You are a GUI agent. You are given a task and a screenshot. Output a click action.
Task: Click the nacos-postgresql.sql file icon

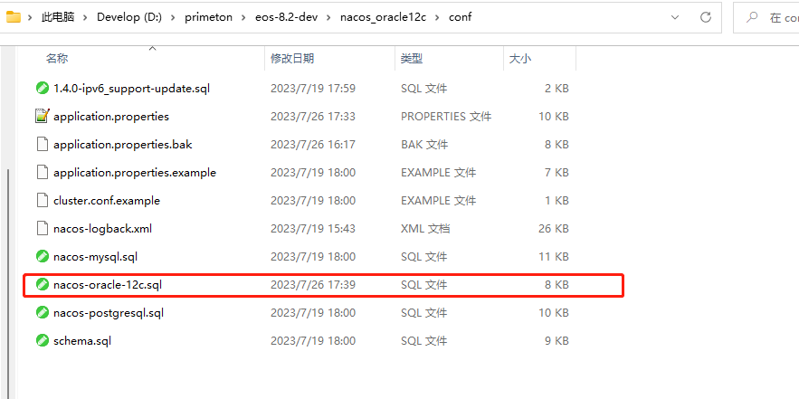[x=42, y=313]
